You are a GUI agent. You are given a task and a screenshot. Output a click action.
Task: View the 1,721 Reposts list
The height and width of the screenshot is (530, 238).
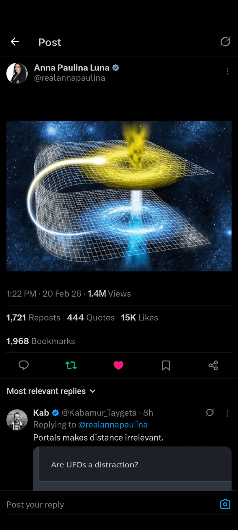(x=33, y=318)
